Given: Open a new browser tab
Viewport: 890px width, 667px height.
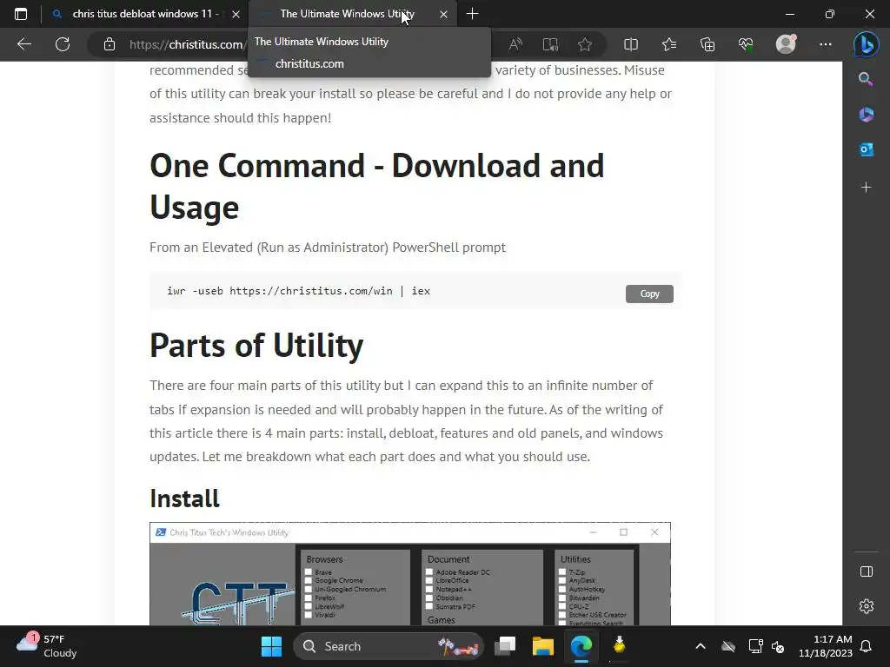Looking at the screenshot, I should pyautogui.click(x=472, y=14).
